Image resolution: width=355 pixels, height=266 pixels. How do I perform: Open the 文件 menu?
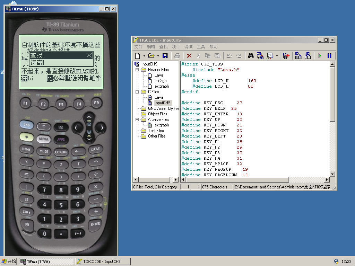[138, 47]
